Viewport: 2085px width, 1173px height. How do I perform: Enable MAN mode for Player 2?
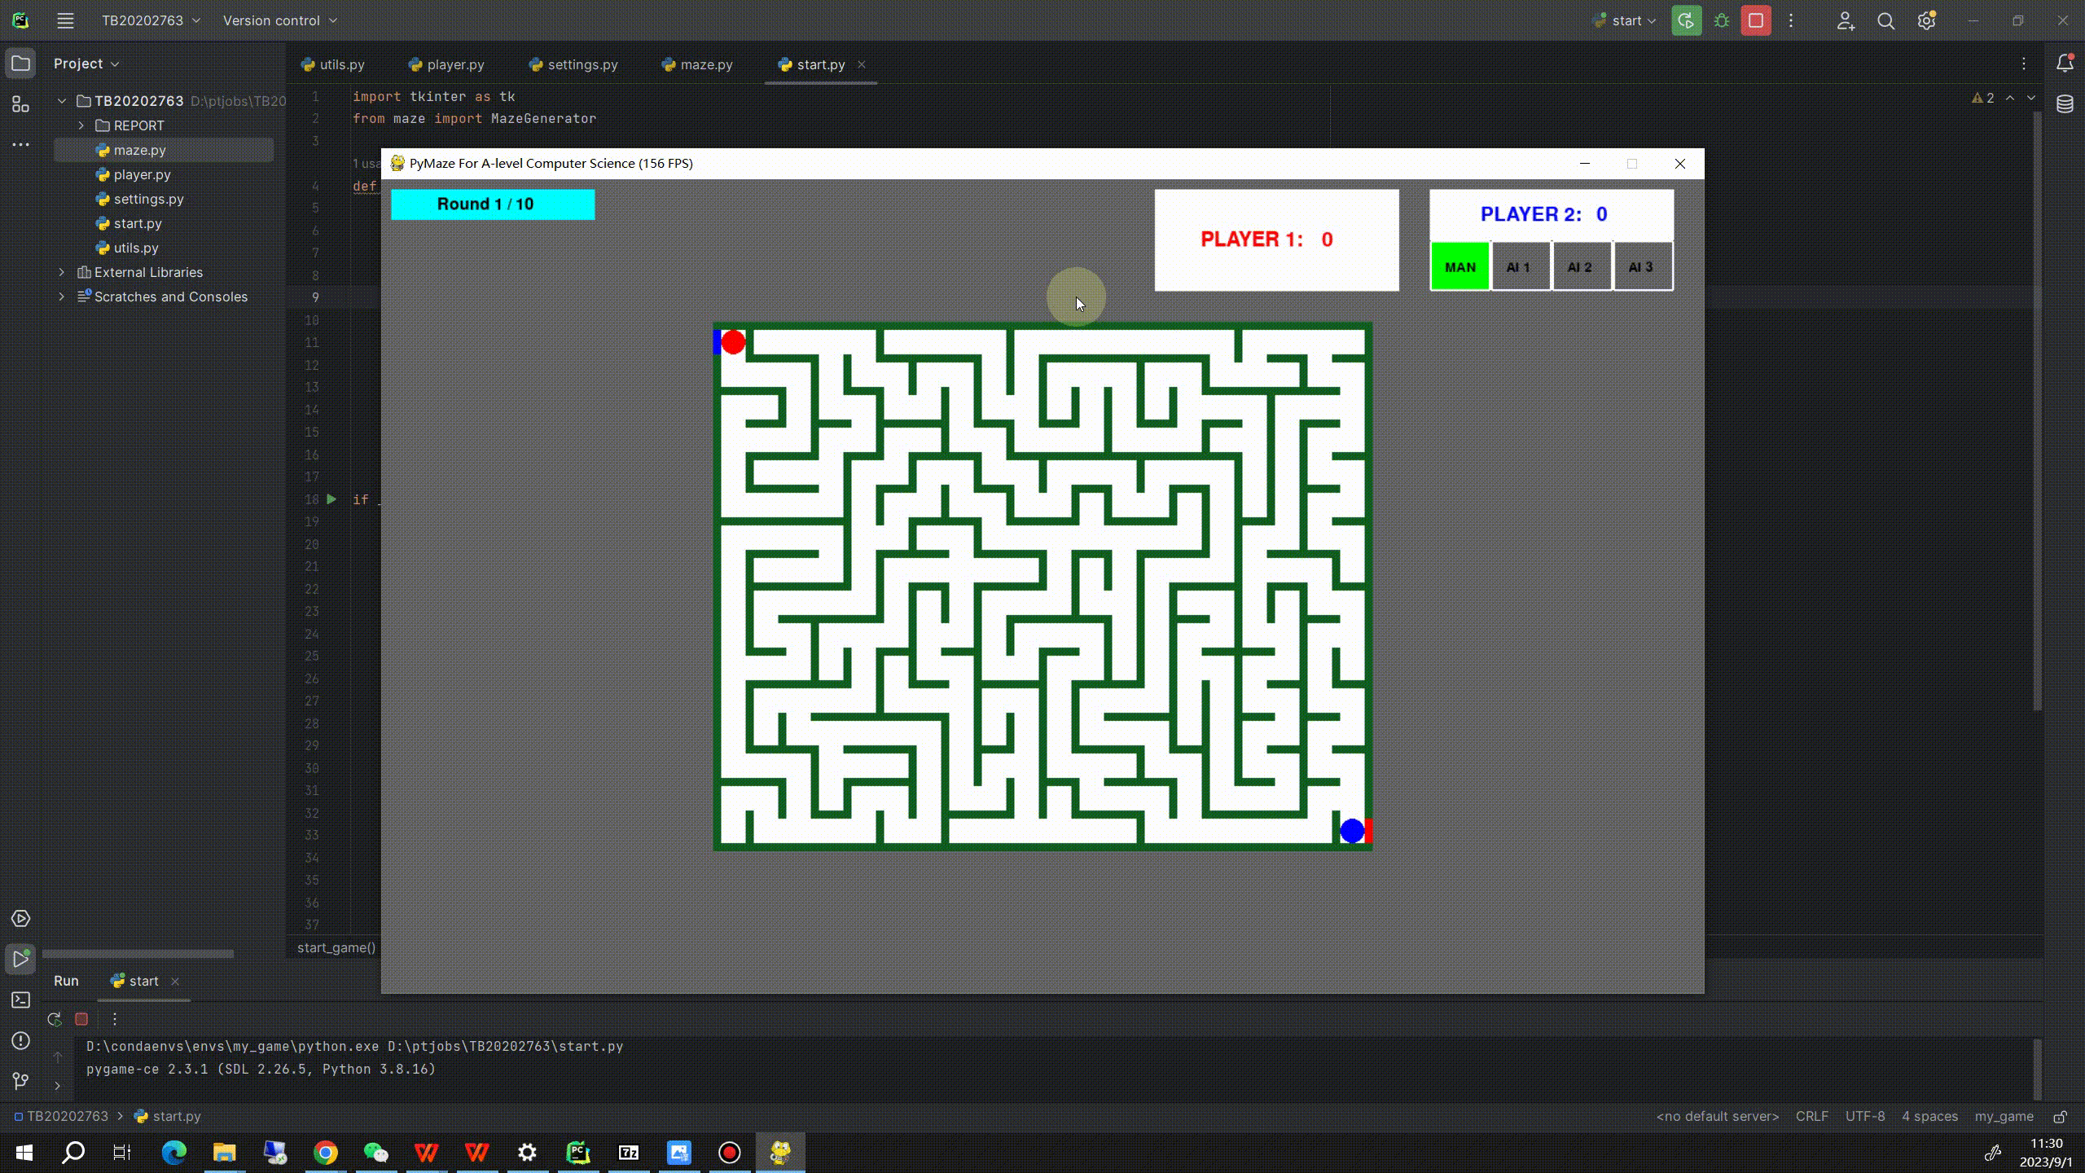coord(1459,266)
